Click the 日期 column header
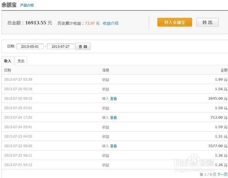 pyautogui.click(x=7, y=70)
